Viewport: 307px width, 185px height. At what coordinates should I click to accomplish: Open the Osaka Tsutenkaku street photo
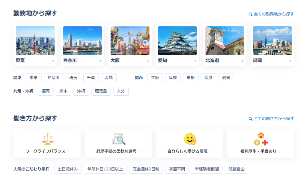[130, 40]
